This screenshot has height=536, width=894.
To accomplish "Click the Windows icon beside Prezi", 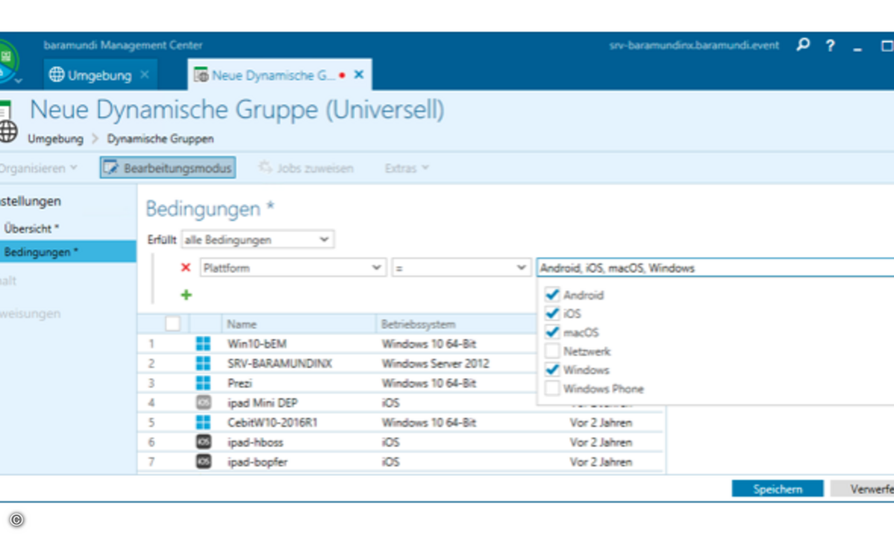I will tap(203, 383).
